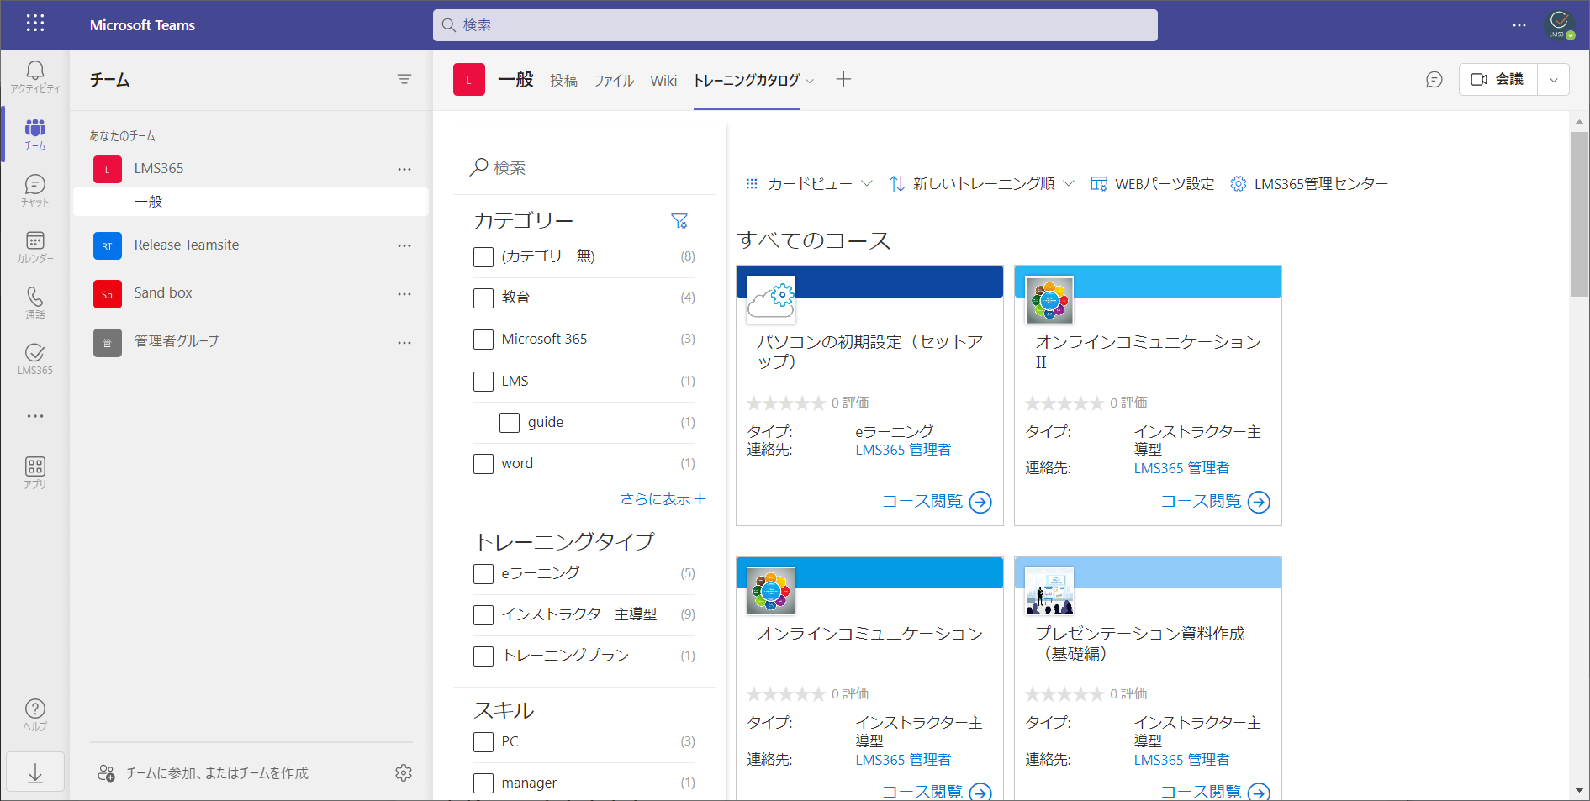Expand more categories さらに表示
Image resolution: width=1590 pixels, height=801 pixels.
[x=663, y=498]
